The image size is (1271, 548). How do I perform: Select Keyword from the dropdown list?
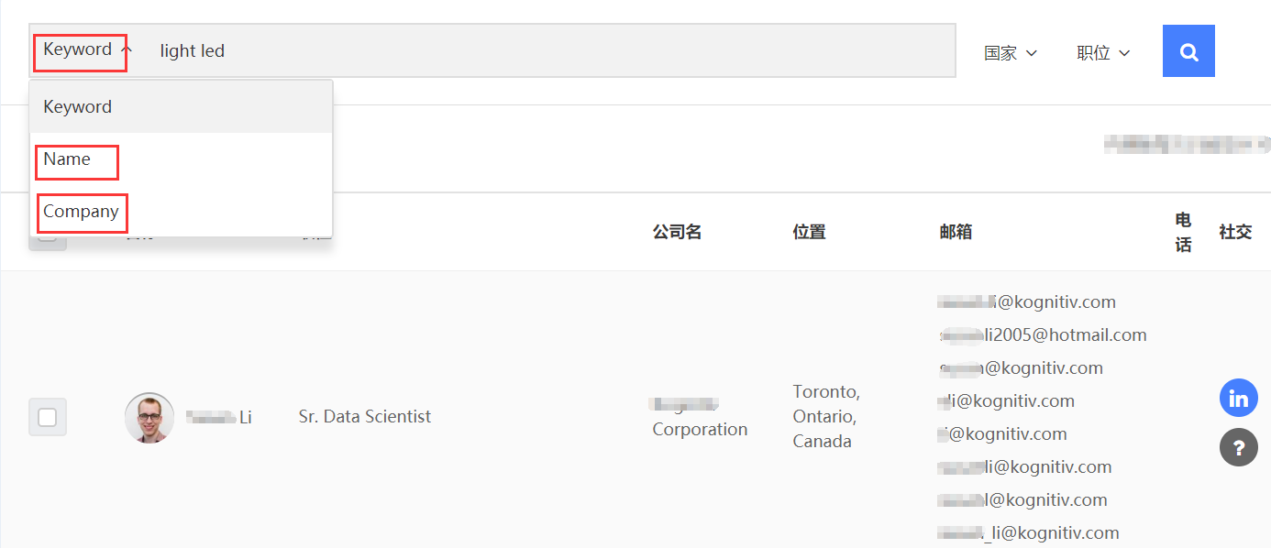tap(78, 107)
